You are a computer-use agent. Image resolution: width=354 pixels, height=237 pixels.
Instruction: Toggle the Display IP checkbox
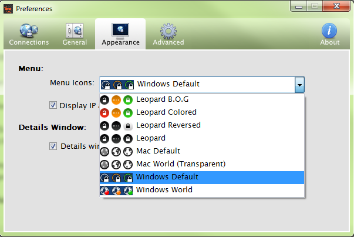[x=53, y=105]
